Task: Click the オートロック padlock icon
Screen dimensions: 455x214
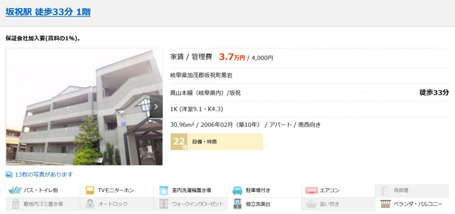Action: pos(90,204)
